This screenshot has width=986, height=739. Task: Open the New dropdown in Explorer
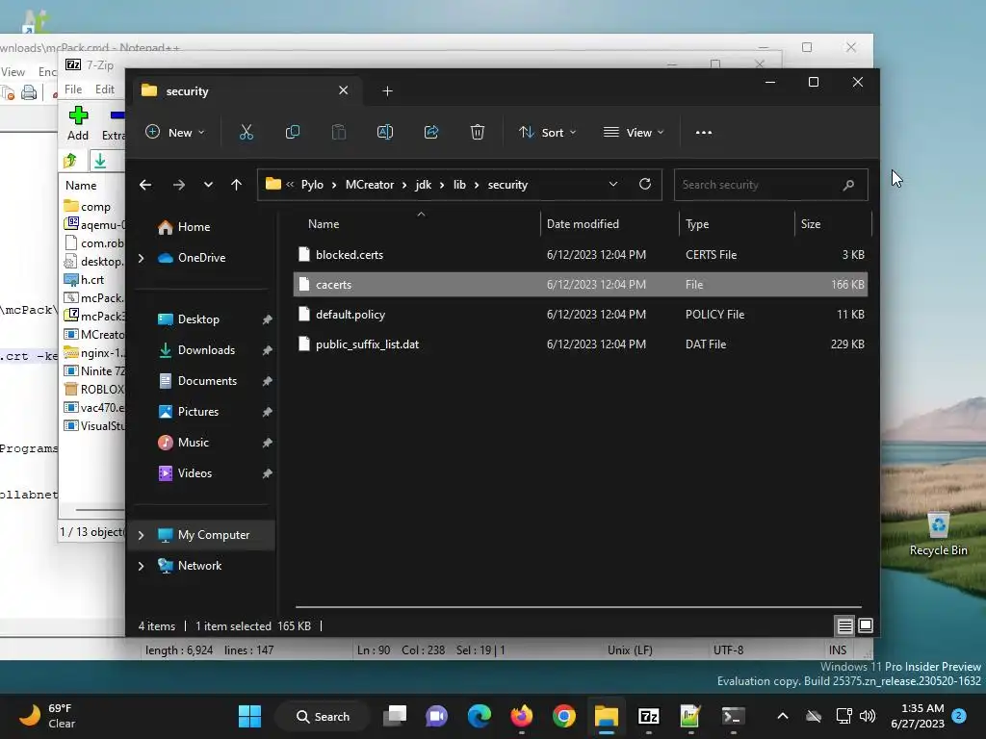[175, 133]
